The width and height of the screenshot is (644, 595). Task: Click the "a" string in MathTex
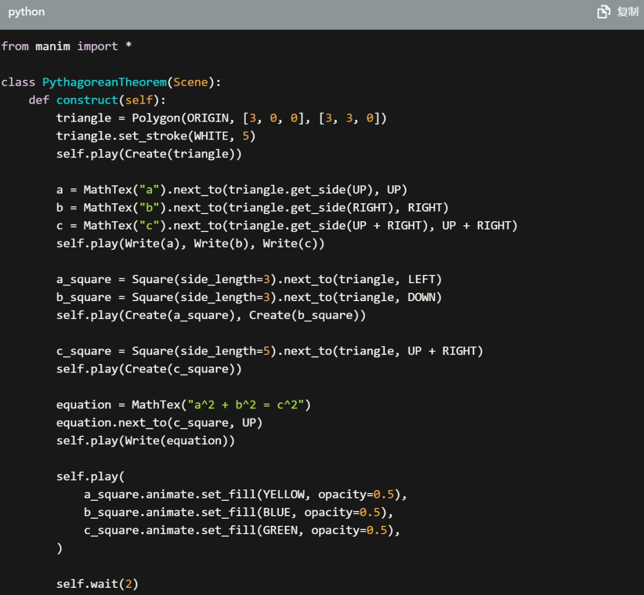pyautogui.click(x=149, y=190)
